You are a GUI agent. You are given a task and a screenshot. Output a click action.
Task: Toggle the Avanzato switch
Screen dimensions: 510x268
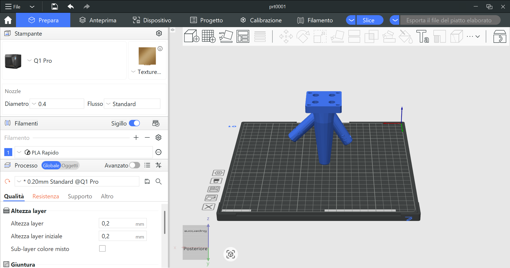(x=135, y=165)
